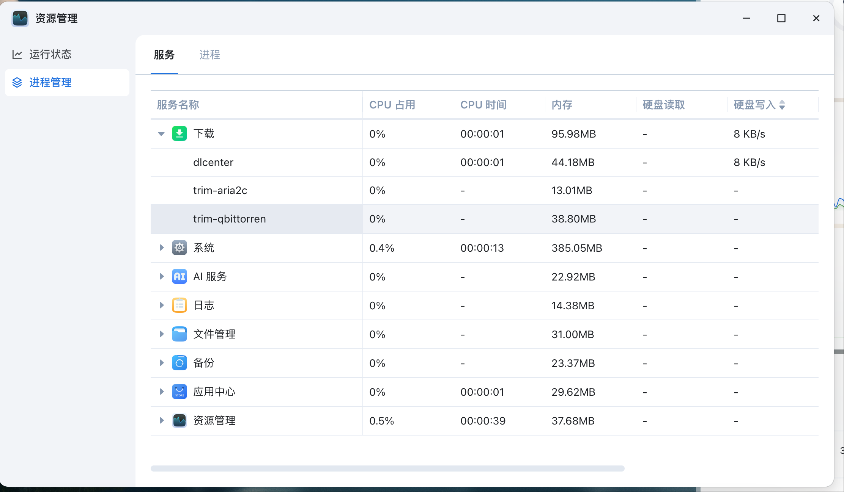Click the horizontal scrollbar below the table
This screenshot has width=844, height=492.
click(x=387, y=468)
